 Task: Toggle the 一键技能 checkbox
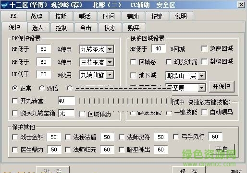click(169, 113)
